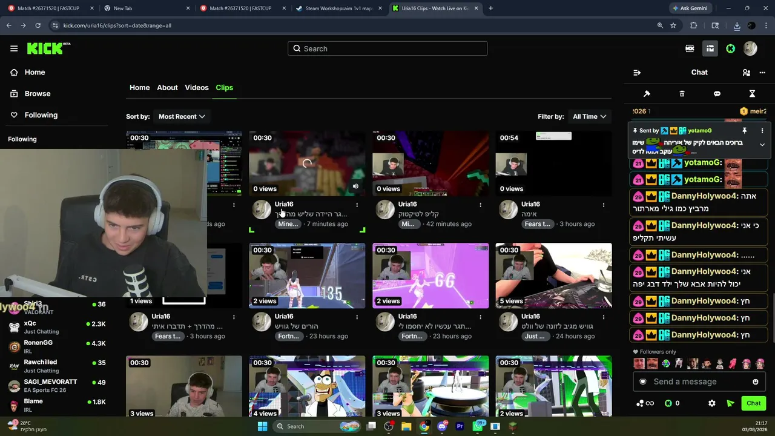Click the Send a message input
Viewport: 775px width, 436px height.
699,381
